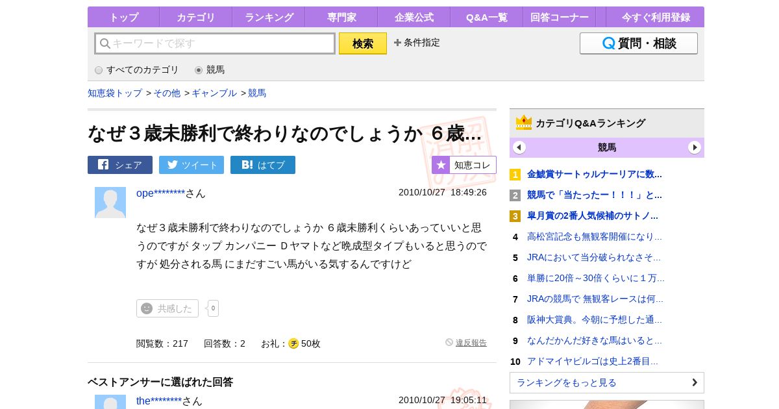The width and height of the screenshot is (779, 409).
Task: Click the magnifier icon in search box
Action: click(x=105, y=43)
